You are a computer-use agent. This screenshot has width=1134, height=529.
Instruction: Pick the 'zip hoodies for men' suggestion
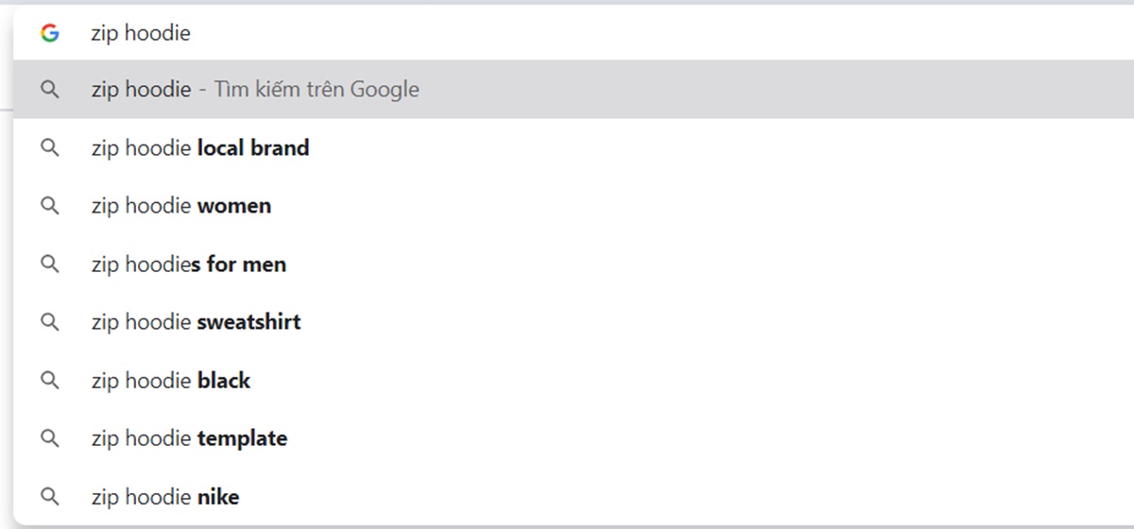pyautogui.click(x=574, y=264)
